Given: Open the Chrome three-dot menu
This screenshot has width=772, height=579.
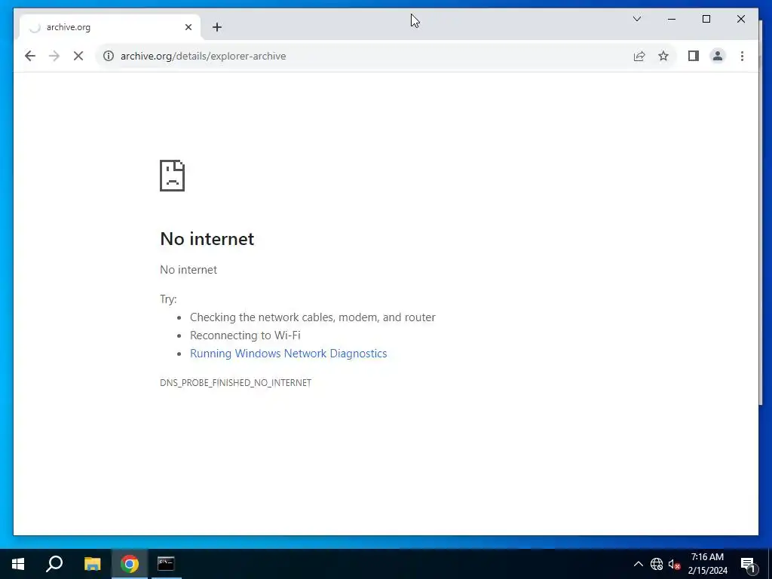Looking at the screenshot, I should coord(742,56).
